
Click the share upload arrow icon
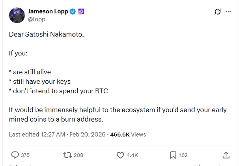(x=226, y=155)
